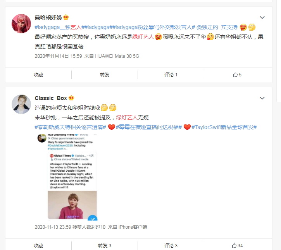This screenshot has height=250, width=281.
Task: Click 收藏 on Classic_Box's post
Action: tap(38, 245)
